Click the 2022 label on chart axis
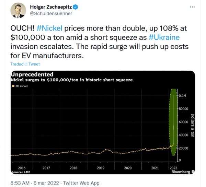The image size is (206, 187). coord(173,168)
